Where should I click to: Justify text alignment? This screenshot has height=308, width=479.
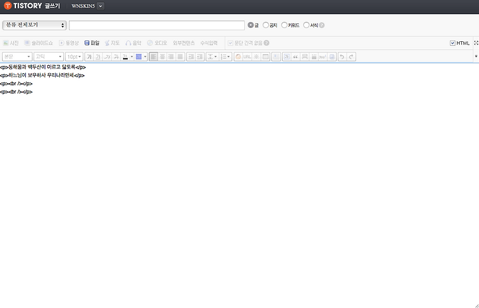coord(180,57)
